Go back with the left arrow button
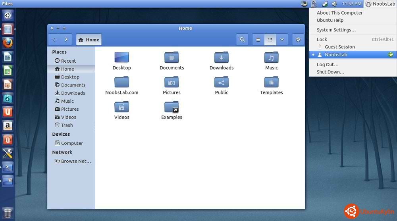Screen dimensions: 397x221 (x=54, y=40)
